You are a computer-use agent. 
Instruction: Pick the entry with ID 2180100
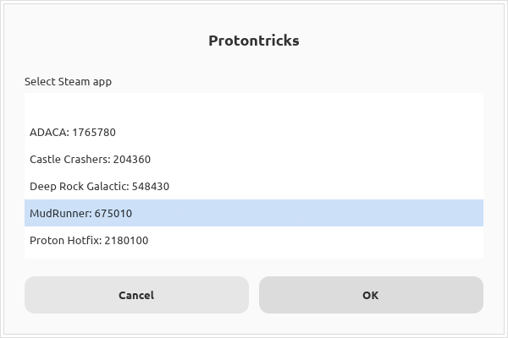click(89, 240)
